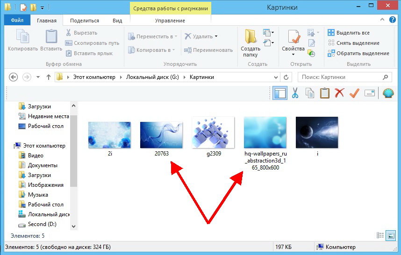Expand the address bar history dropdown
The width and height of the screenshot is (401, 255).
276,77
